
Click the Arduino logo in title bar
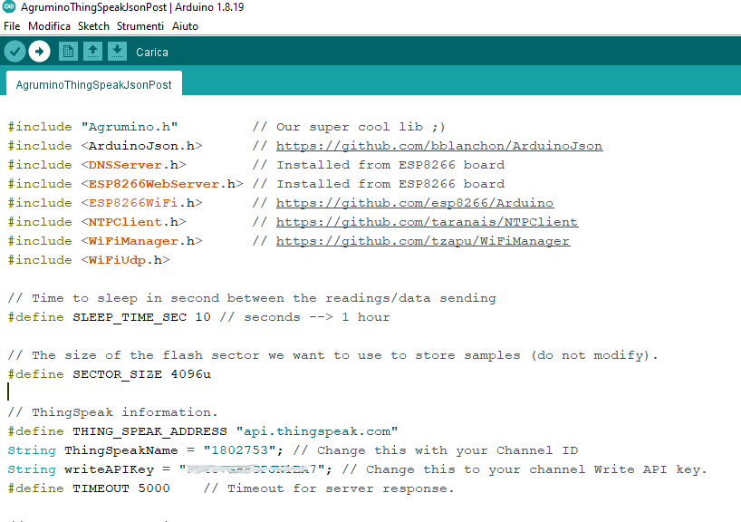click(9, 7)
